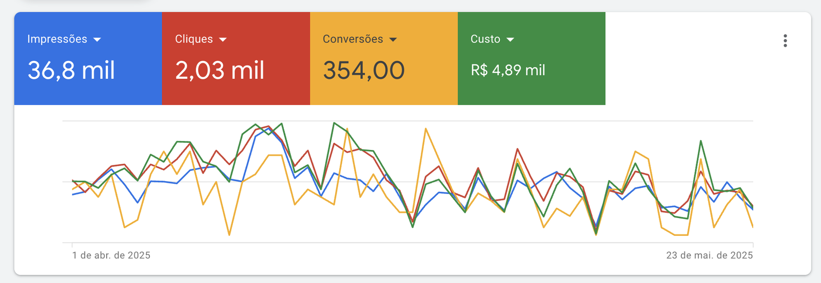
Task: Open the three-dot more options menu
Action: coord(785,41)
